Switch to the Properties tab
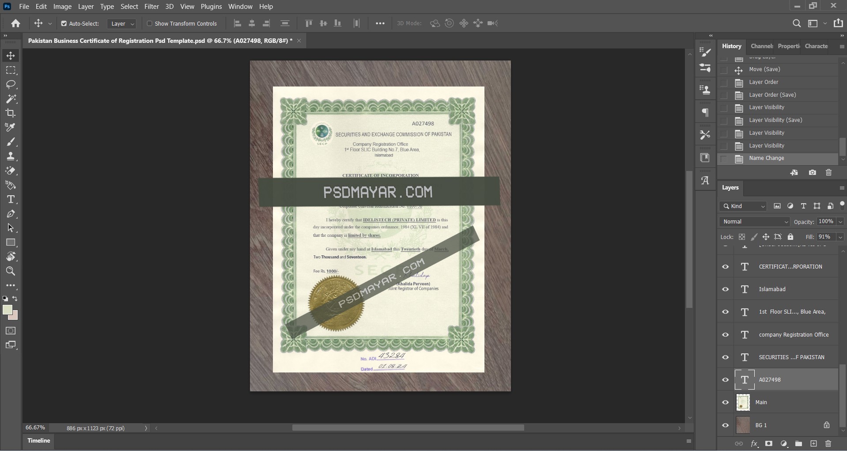The width and height of the screenshot is (847, 451). pyautogui.click(x=789, y=46)
